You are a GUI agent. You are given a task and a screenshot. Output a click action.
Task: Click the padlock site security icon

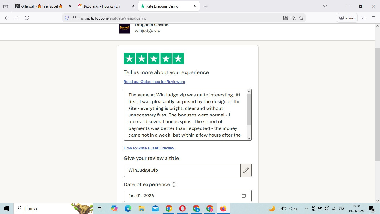click(x=74, y=18)
